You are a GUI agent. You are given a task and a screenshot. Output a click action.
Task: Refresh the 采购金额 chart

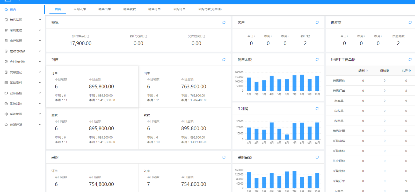[317, 157]
